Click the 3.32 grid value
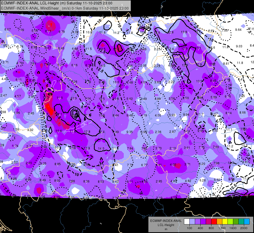The image size is (254, 233). 30,130
